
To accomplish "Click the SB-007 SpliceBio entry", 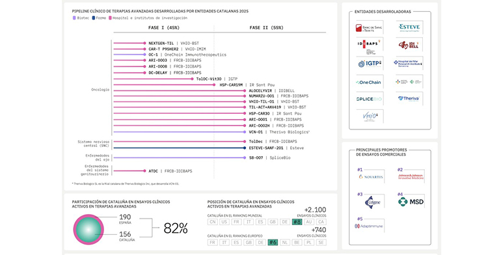I will [x=269, y=158].
